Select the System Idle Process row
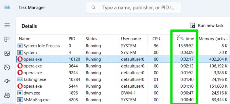The width and height of the screenshot is (230, 104). (123, 46)
